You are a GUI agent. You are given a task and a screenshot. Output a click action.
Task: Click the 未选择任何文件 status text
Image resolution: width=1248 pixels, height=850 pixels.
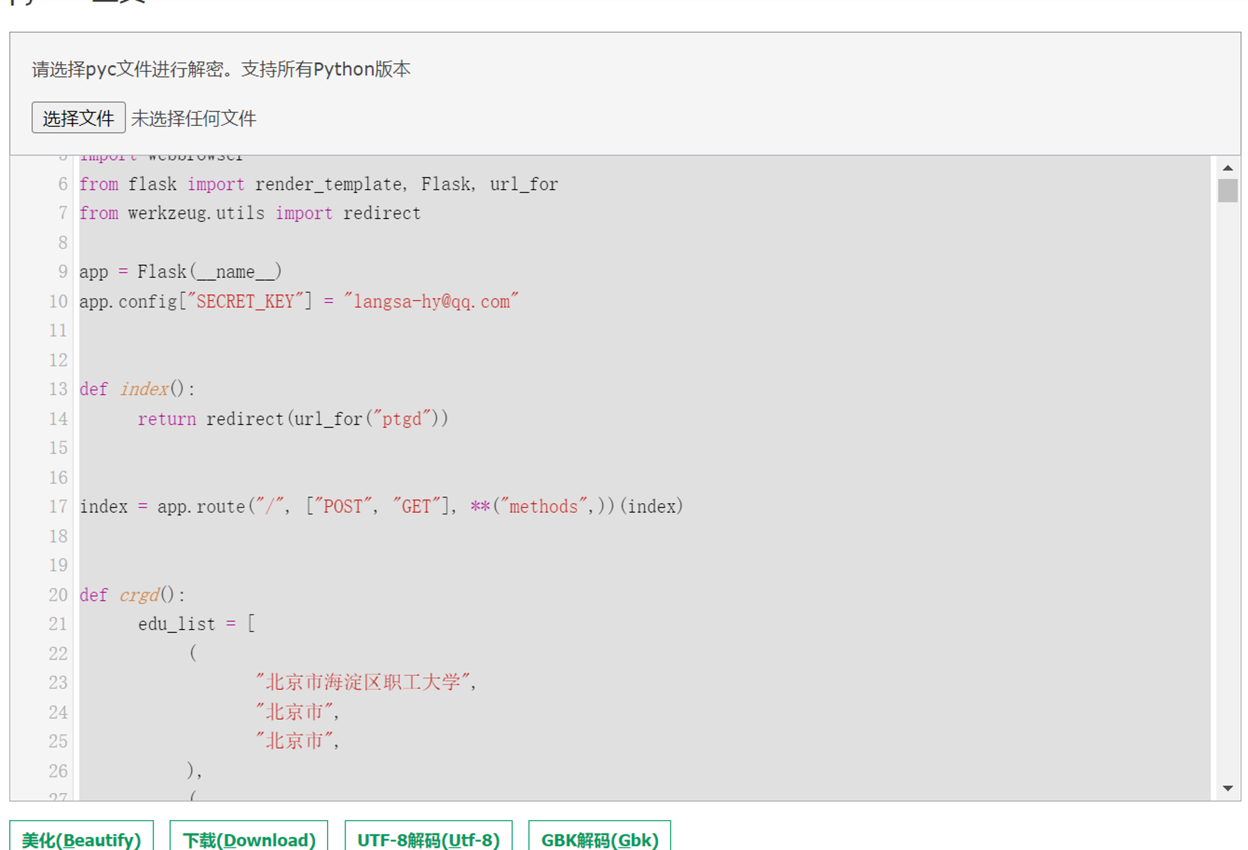[193, 119]
